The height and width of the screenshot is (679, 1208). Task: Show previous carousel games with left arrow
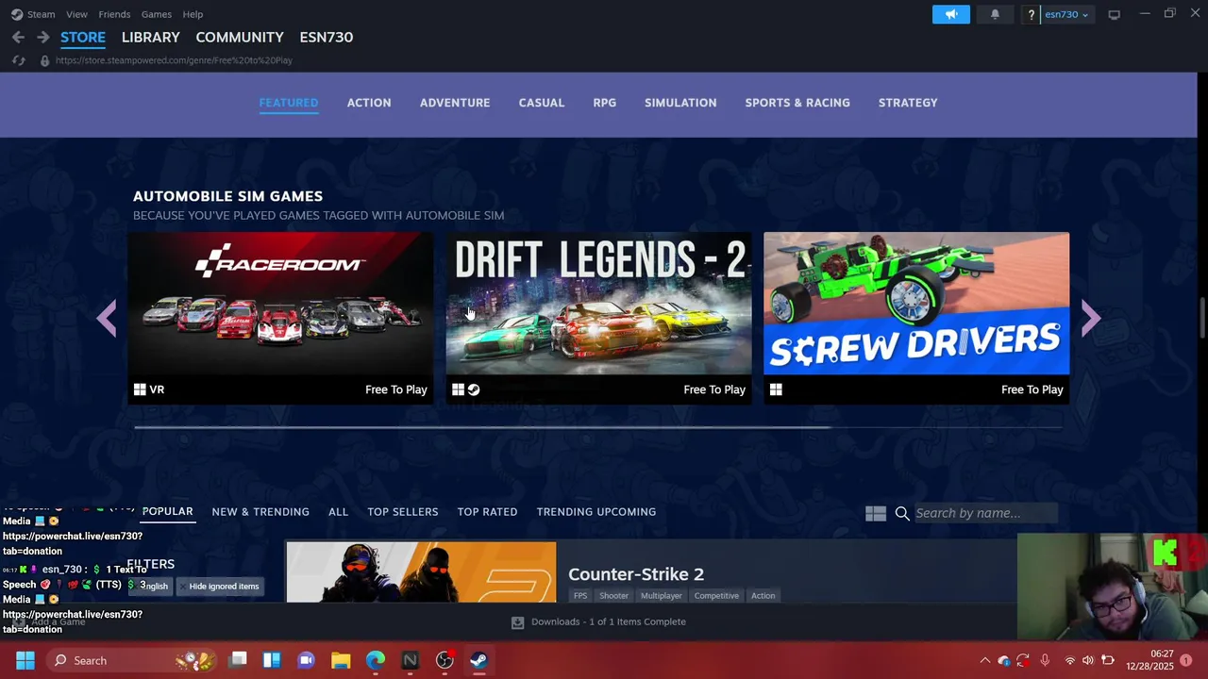point(107,319)
